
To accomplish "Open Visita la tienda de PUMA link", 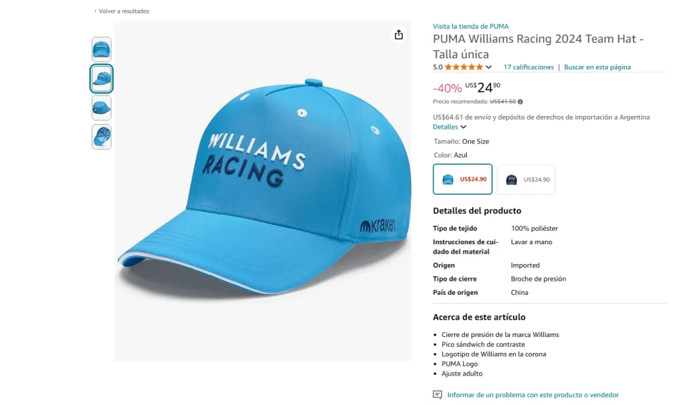I will point(470,27).
